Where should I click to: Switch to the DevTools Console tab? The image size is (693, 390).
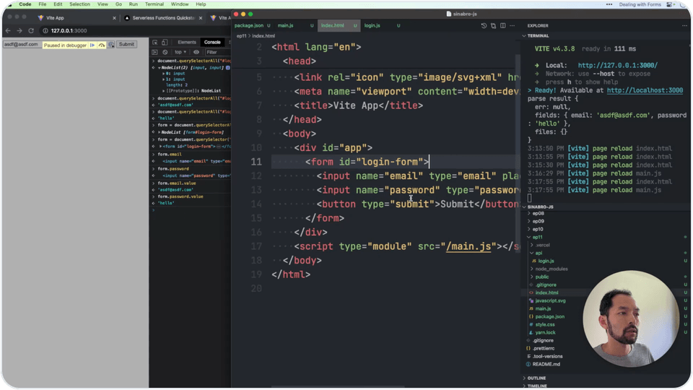pyautogui.click(x=212, y=43)
